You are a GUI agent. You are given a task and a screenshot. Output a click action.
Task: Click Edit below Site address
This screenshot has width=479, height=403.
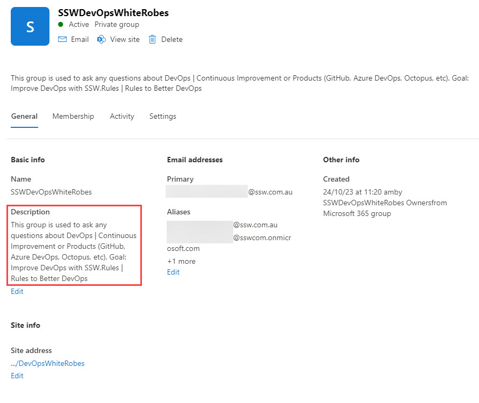coord(17,376)
